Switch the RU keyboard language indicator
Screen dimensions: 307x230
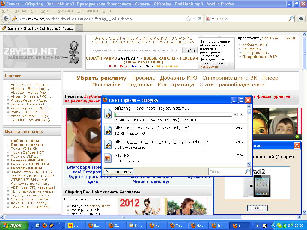pos(258,226)
